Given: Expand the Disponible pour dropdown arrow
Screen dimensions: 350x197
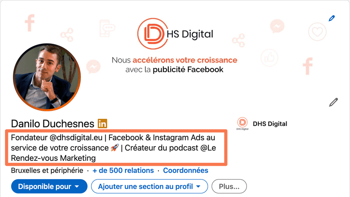Looking at the screenshot, I should point(77,187).
